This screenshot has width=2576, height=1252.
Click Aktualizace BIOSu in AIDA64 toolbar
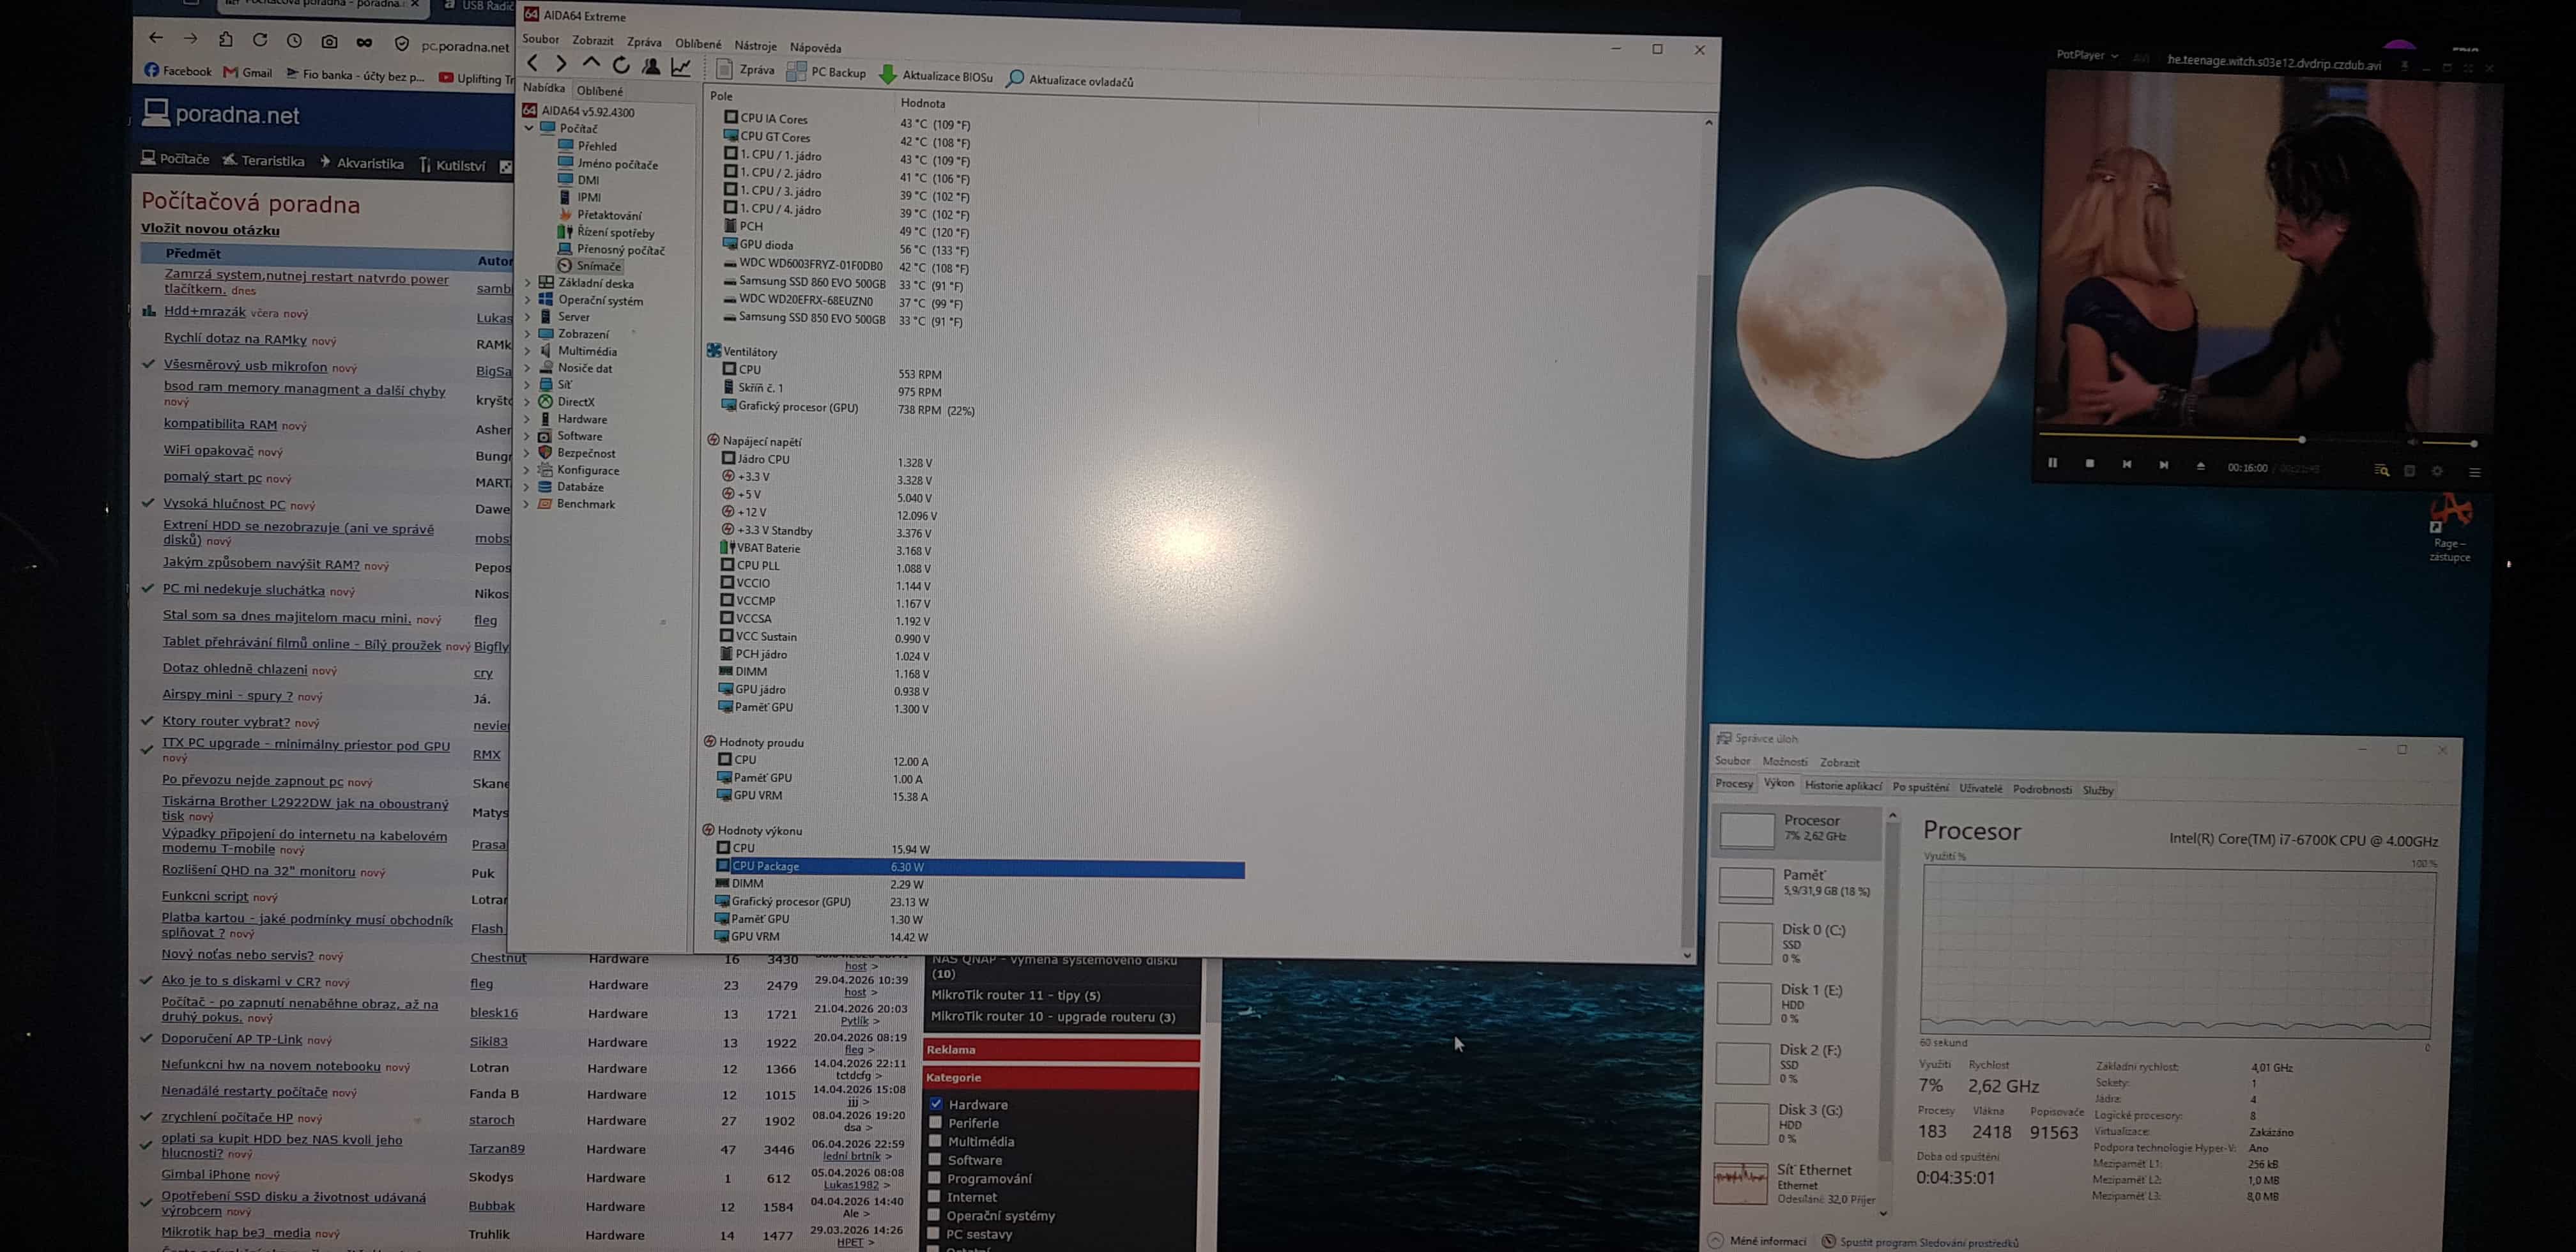tap(936, 75)
